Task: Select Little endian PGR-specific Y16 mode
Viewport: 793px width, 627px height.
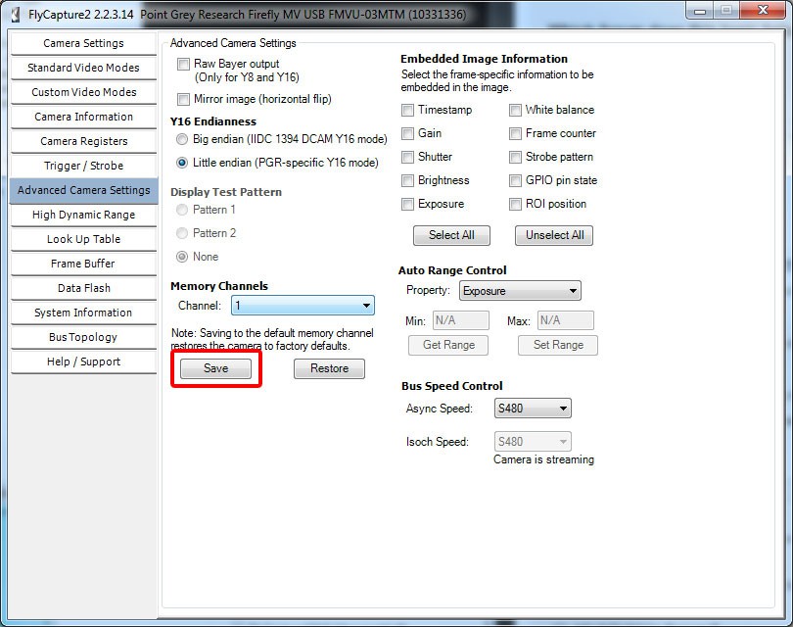Action: tap(181, 163)
